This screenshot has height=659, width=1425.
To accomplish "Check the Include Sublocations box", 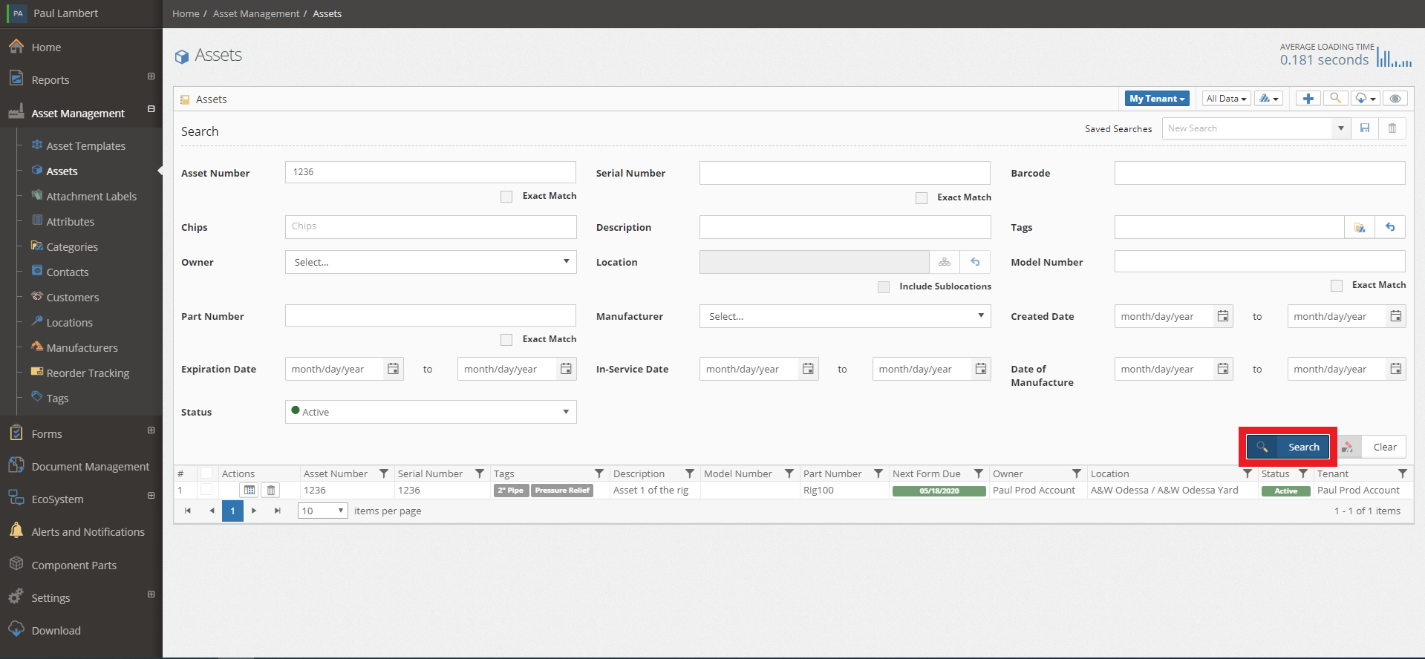I will 884,287.
